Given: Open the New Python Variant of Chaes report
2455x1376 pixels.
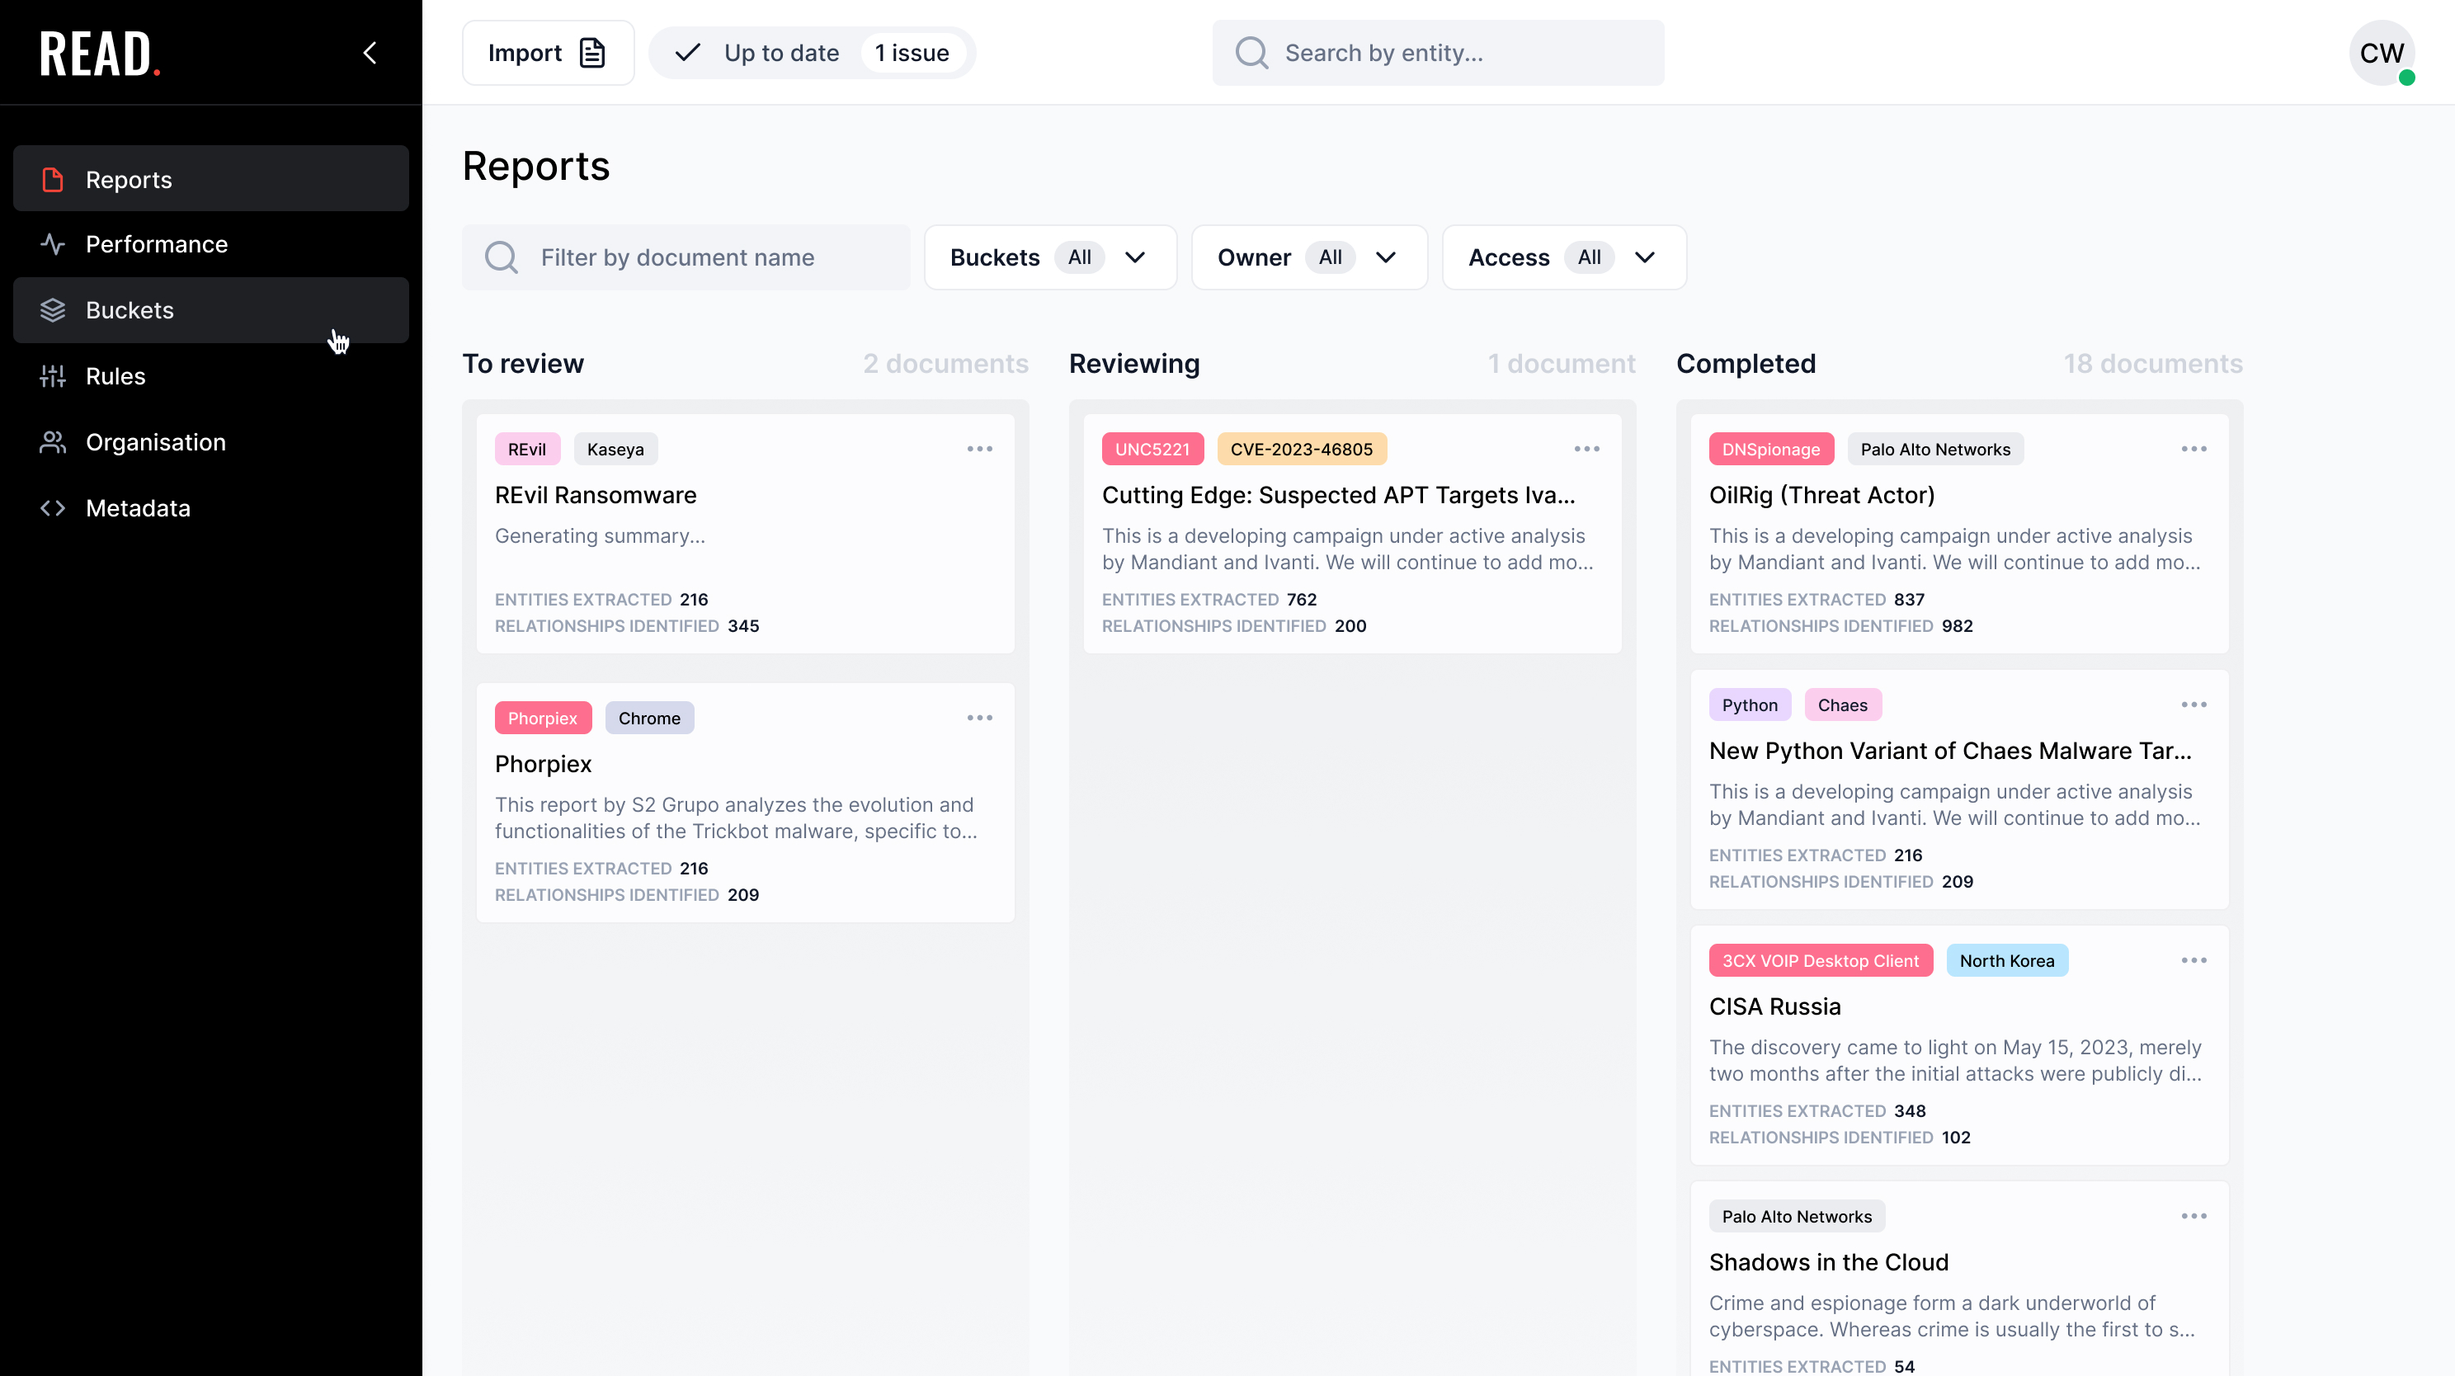Looking at the screenshot, I should 1949,751.
